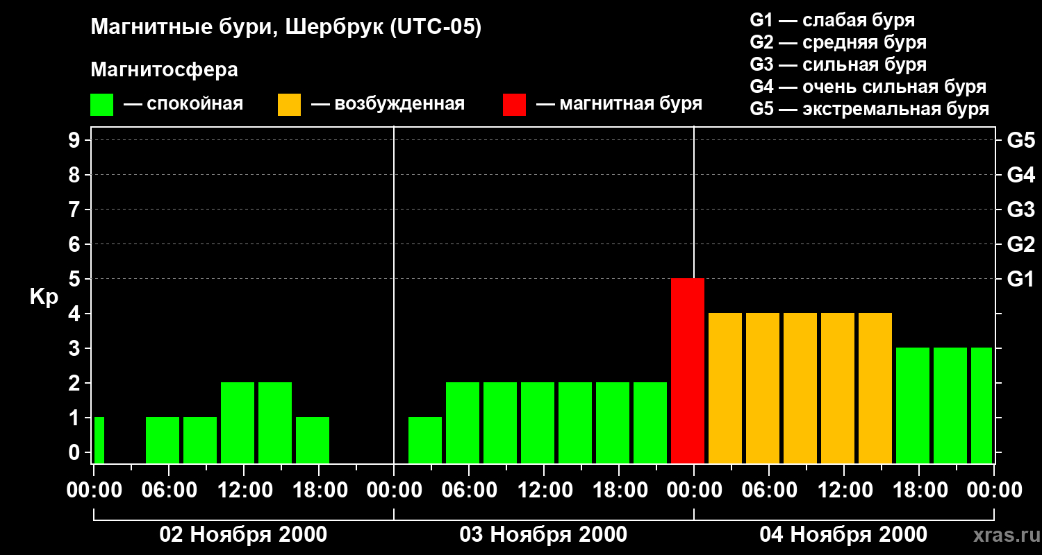Image resolution: width=1042 pixels, height=555 pixels.
Task: Click 'G1 — слабая буря' description
Action: (x=832, y=20)
